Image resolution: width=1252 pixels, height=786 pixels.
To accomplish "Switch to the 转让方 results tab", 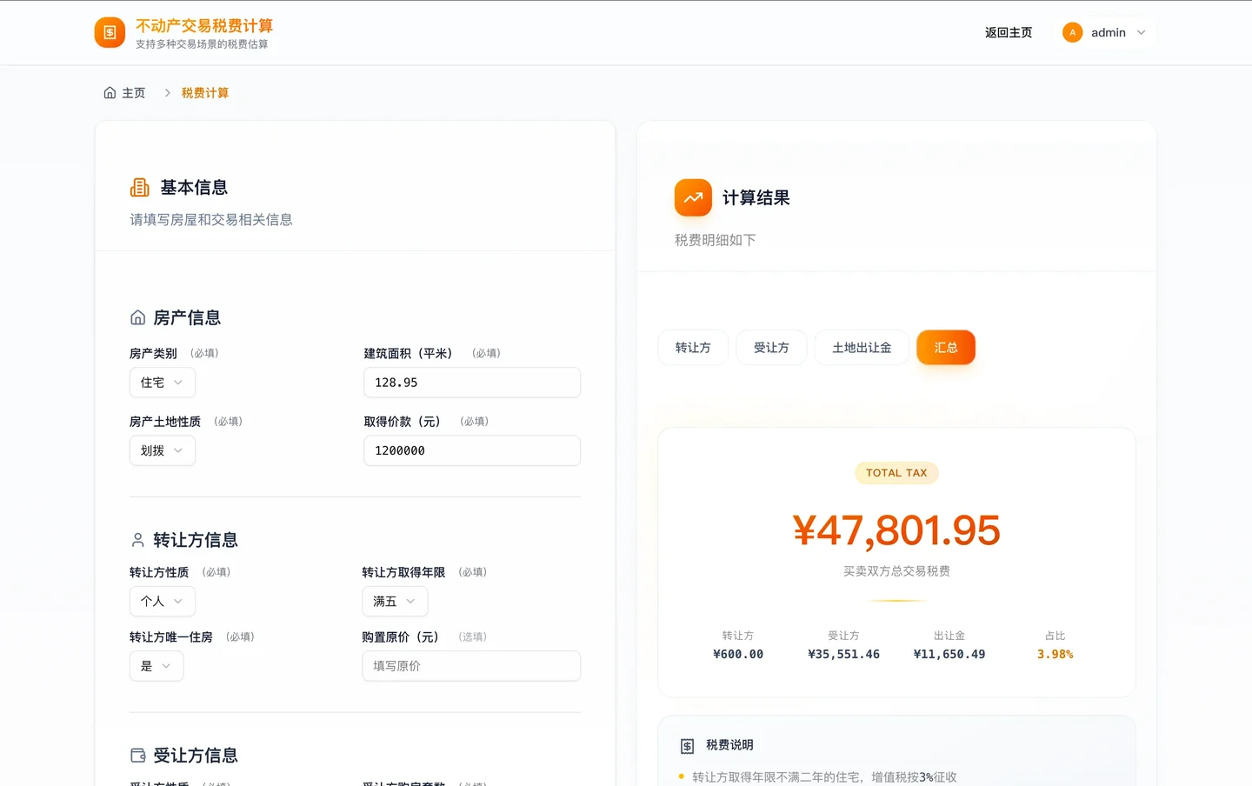I will (693, 347).
